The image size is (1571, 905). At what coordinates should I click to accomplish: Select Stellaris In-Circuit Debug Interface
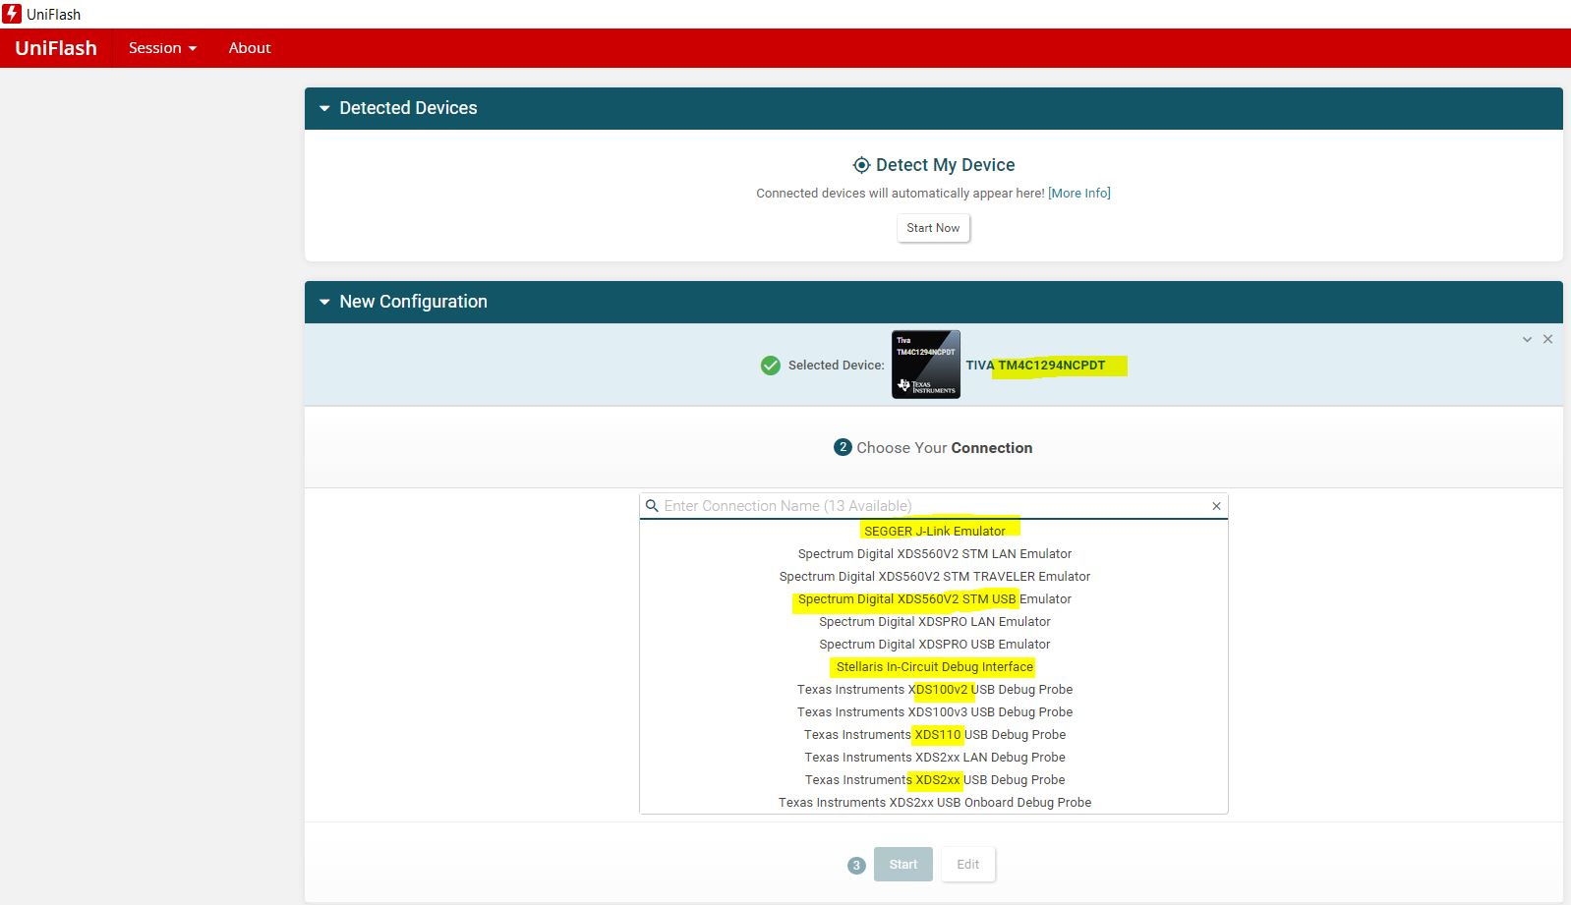point(934,667)
